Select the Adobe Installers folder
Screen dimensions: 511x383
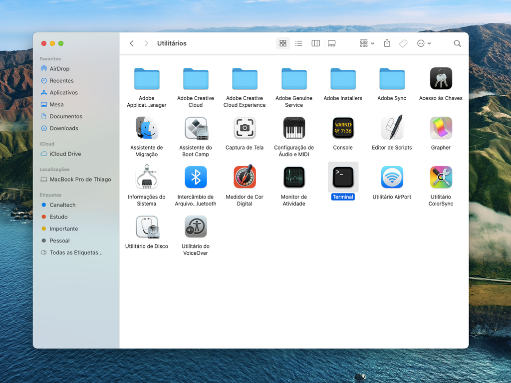point(343,78)
